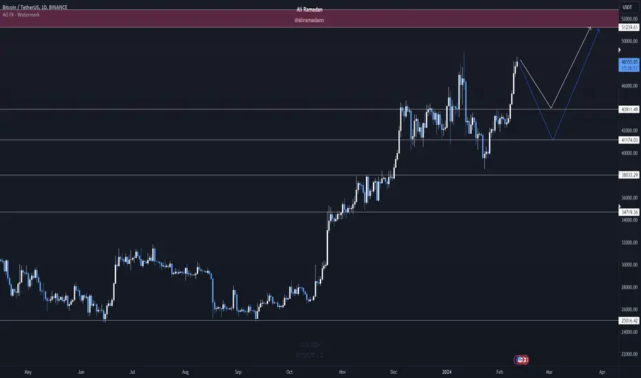Click the small arrow marker above 34719.36 label

click(x=620, y=207)
